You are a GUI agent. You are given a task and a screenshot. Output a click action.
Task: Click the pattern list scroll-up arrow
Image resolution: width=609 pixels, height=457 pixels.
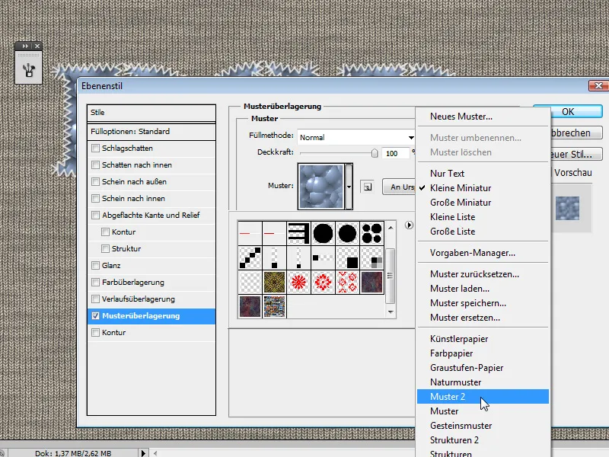tap(391, 228)
